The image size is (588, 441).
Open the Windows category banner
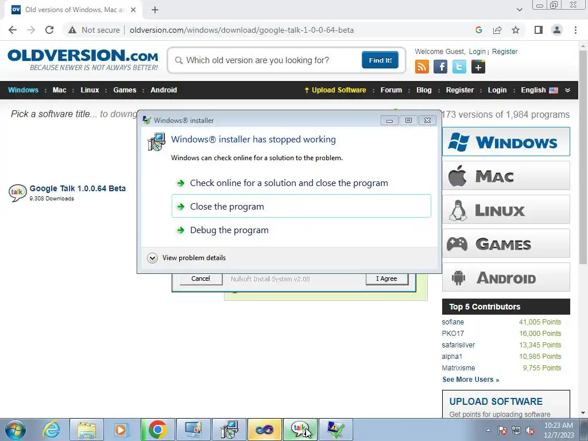pos(506,142)
